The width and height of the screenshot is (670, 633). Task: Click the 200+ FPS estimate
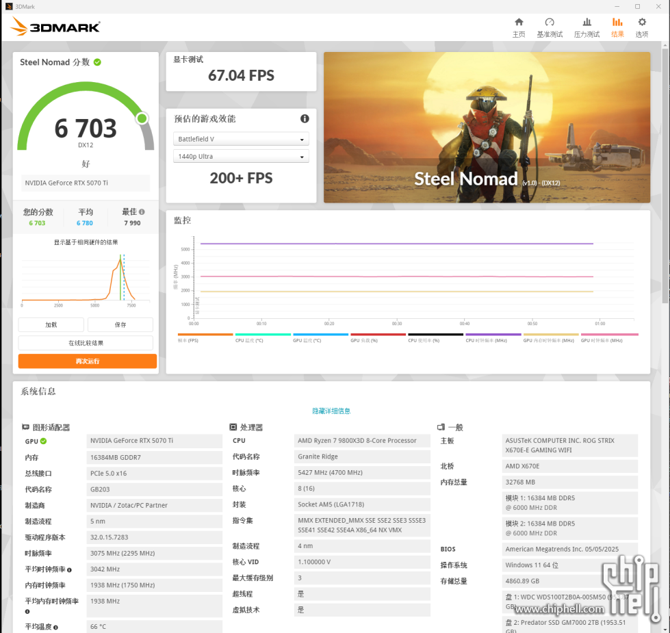[x=241, y=178]
